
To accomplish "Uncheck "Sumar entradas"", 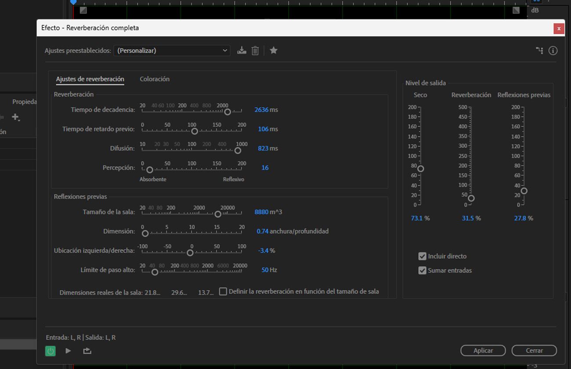I will click(x=423, y=270).
